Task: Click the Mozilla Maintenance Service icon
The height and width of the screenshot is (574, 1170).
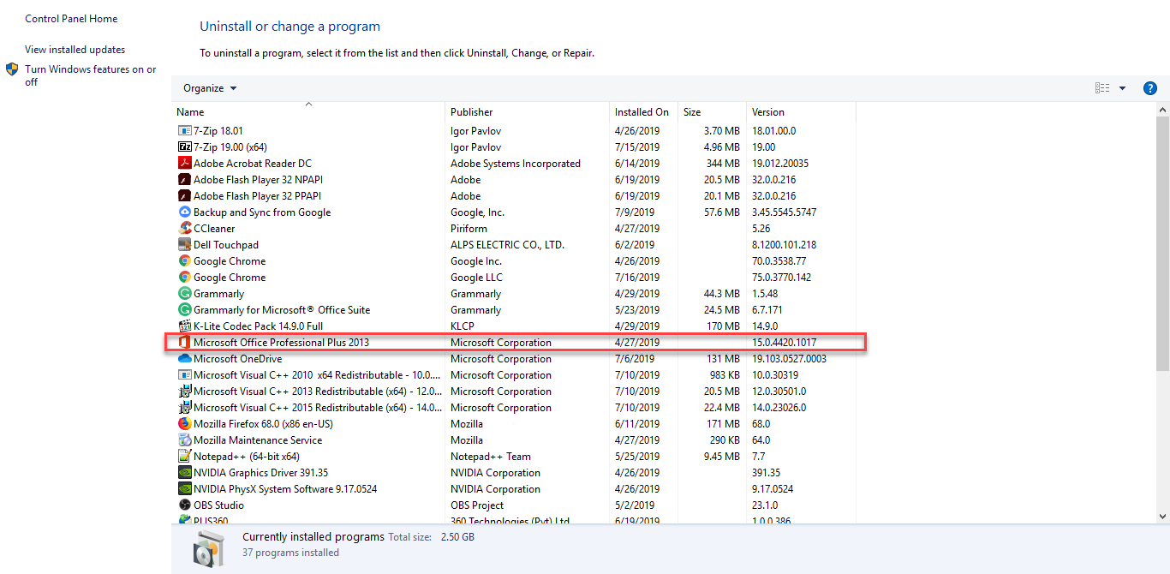Action: pyautogui.click(x=185, y=440)
